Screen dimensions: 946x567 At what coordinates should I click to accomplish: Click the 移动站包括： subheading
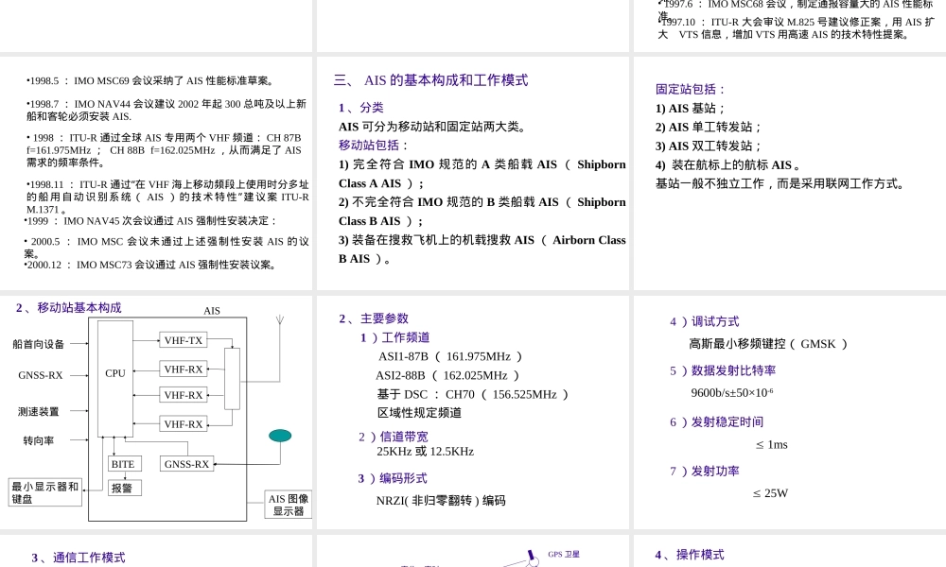[374, 146]
